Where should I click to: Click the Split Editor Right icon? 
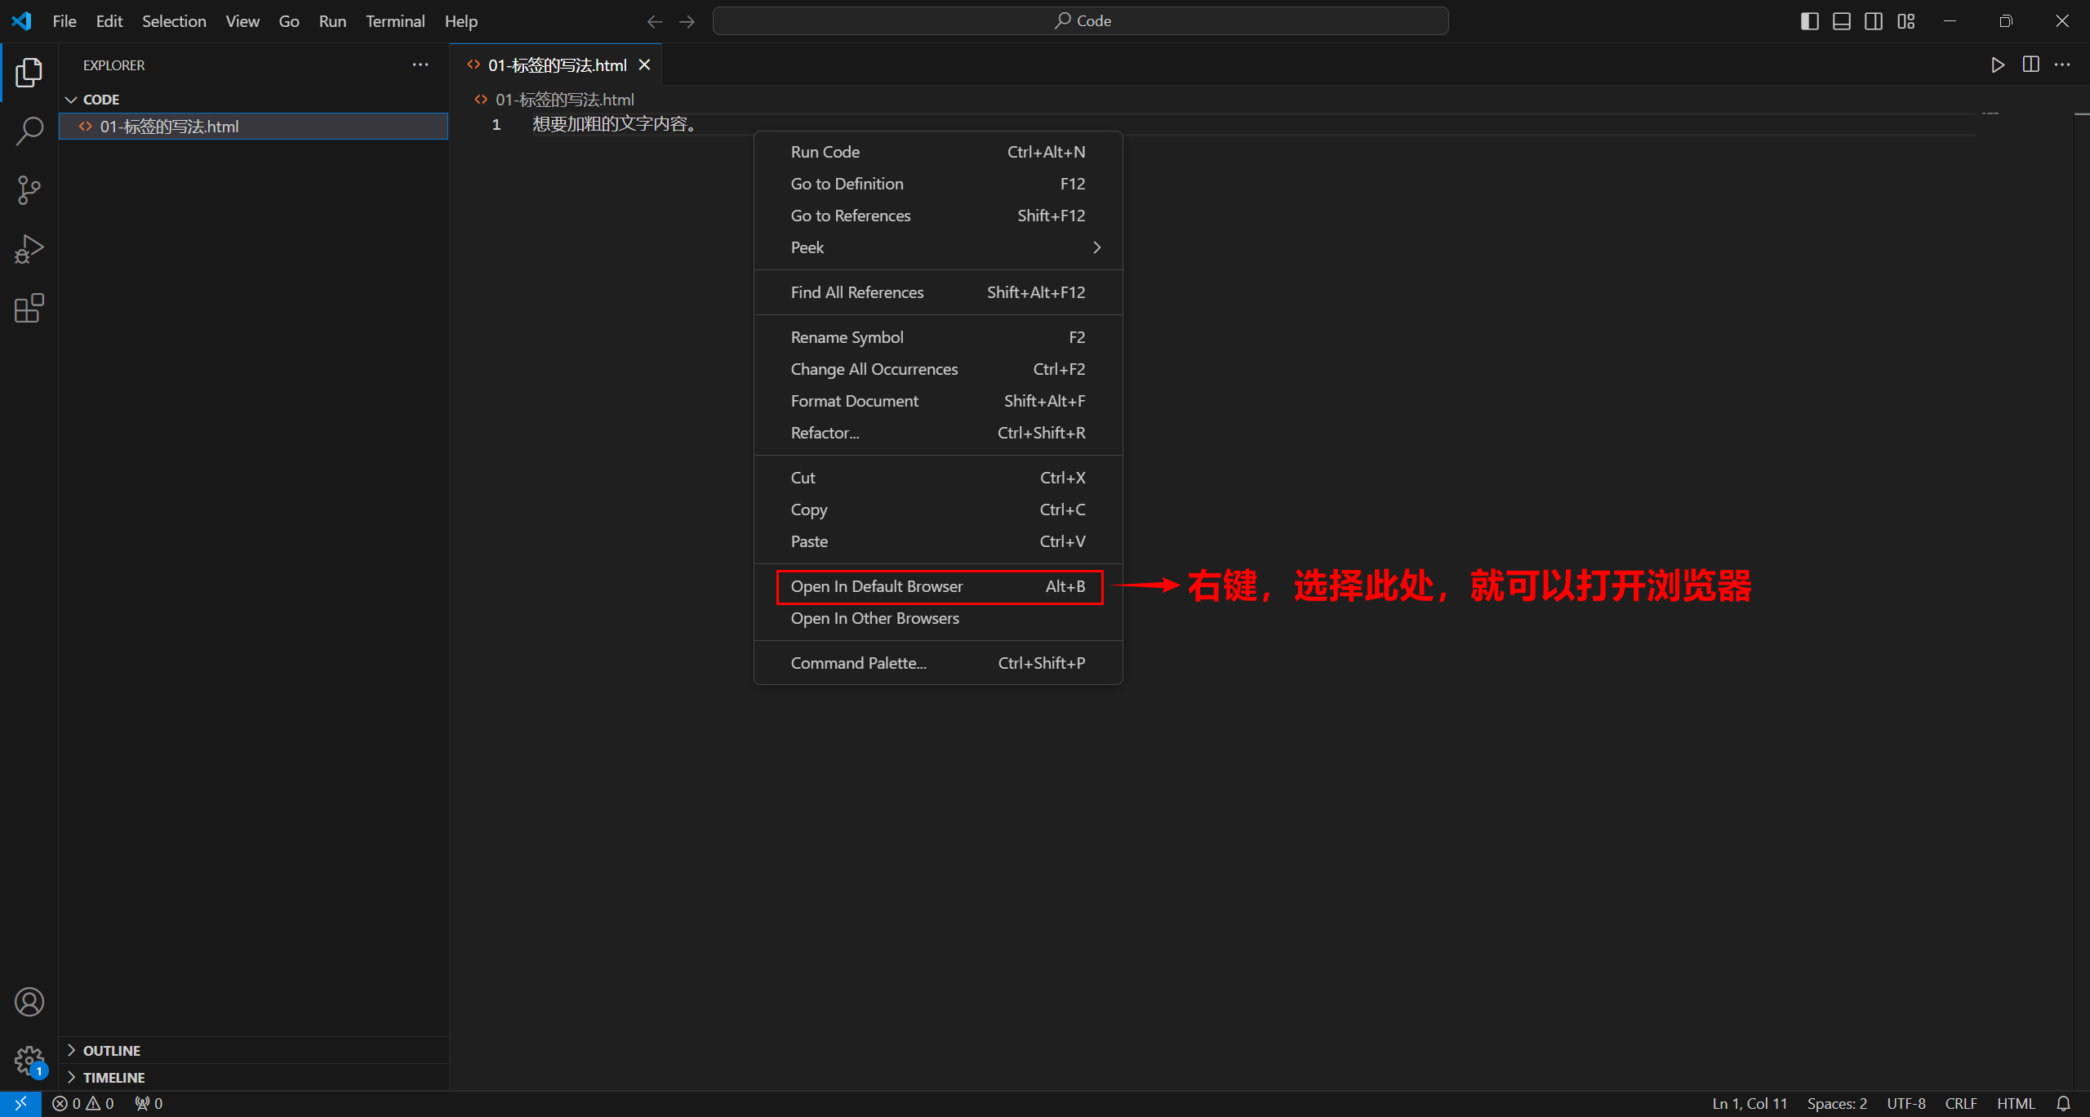(2030, 65)
